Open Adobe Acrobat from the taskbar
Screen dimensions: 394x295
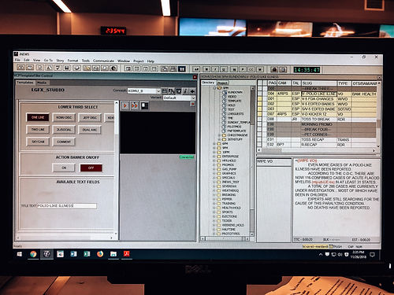click(127, 254)
